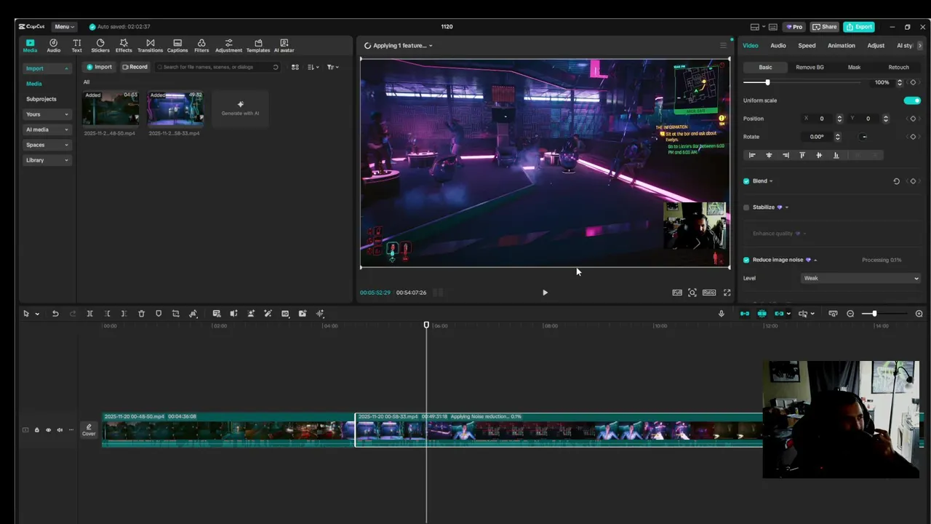
Task: Hide the main track with eye icon
Action: 49,430
